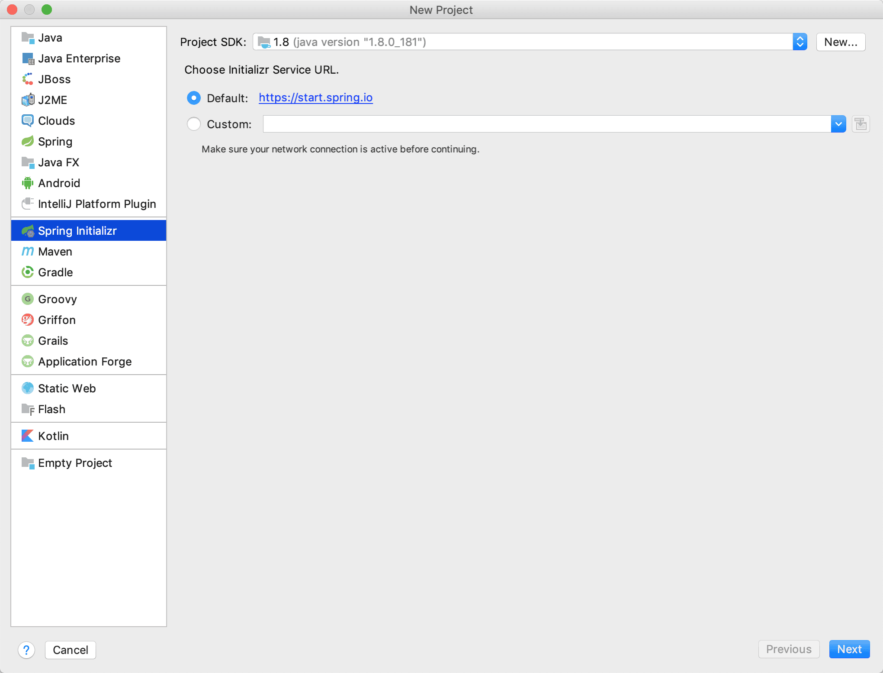This screenshot has height=673, width=883.
Task: Click the Maven icon in project types
Action: tap(28, 252)
